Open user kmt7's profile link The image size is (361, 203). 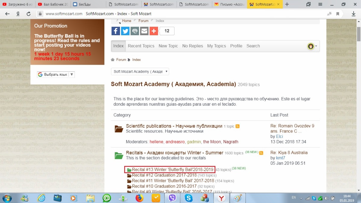point(281,158)
